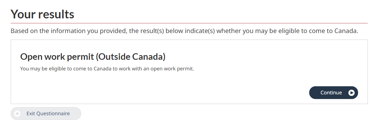This screenshot has height=123, width=375.
Task: Click the 'Based on the information you provided' paragraph
Action: coord(185,31)
